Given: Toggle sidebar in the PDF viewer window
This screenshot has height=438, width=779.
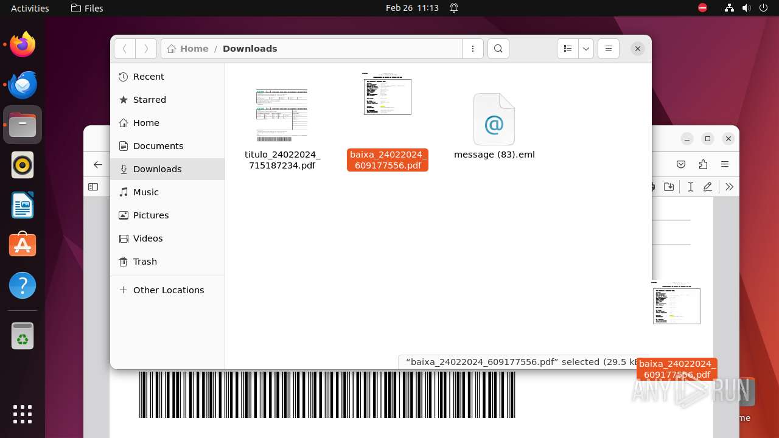Looking at the screenshot, I should pyautogui.click(x=93, y=187).
